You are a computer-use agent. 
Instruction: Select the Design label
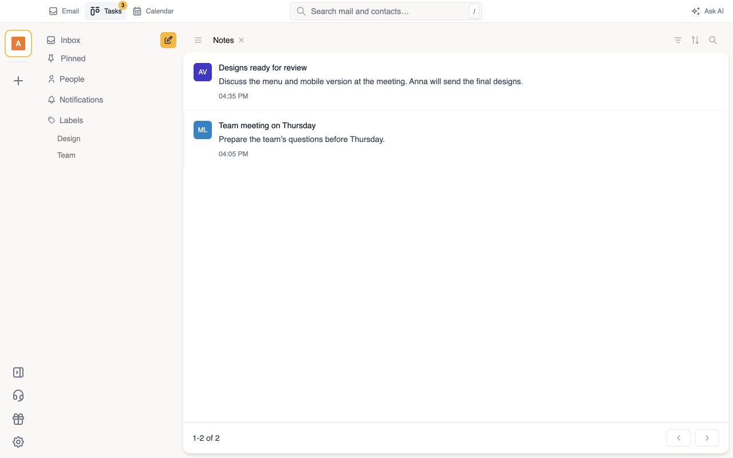coord(69,139)
